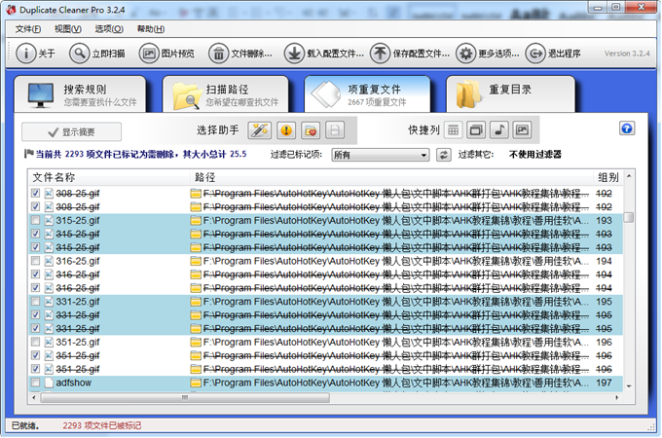Open the 文件 menu

point(28,29)
